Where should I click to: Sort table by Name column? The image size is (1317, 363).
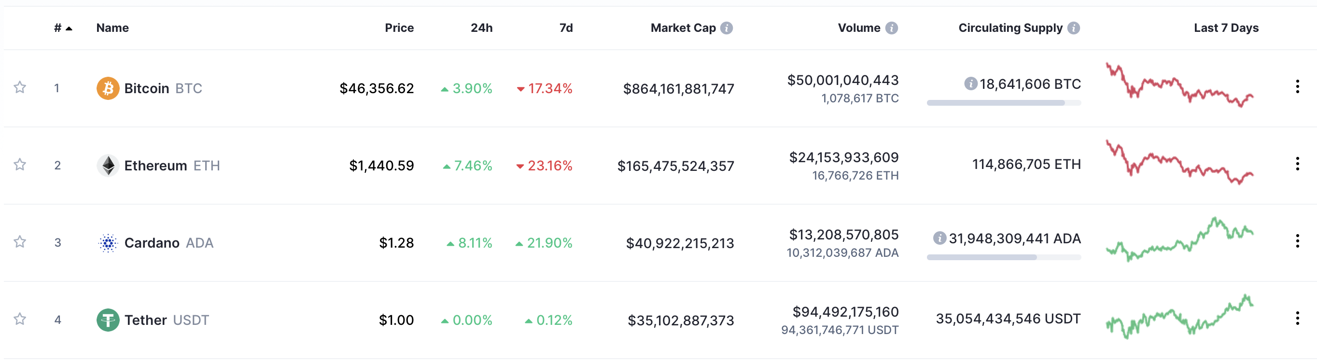(x=112, y=28)
